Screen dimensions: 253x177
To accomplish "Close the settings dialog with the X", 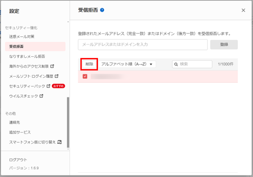I will tap(243, 10).
